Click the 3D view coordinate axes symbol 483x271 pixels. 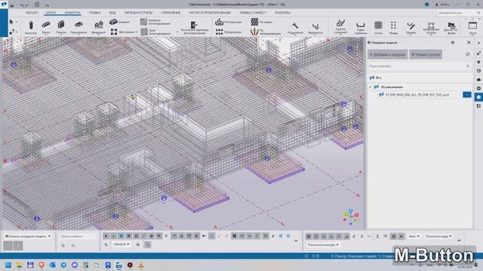point(350,217)
